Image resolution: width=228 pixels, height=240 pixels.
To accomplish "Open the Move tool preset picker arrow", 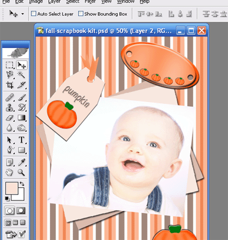I will 23,14.
